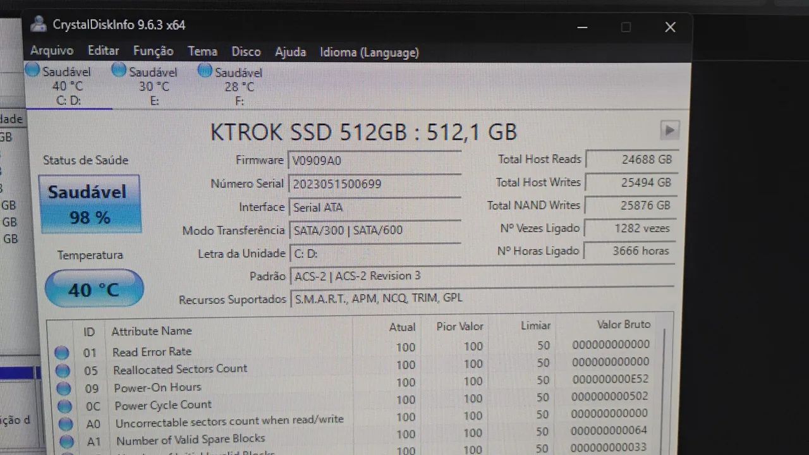Click the Recursos Suportados field
The image size is (809, 455).
[x=482, y=298]
